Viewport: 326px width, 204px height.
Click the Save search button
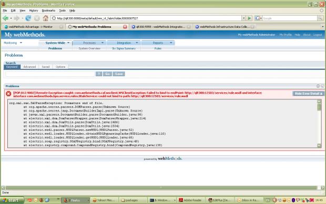(119, 74)
